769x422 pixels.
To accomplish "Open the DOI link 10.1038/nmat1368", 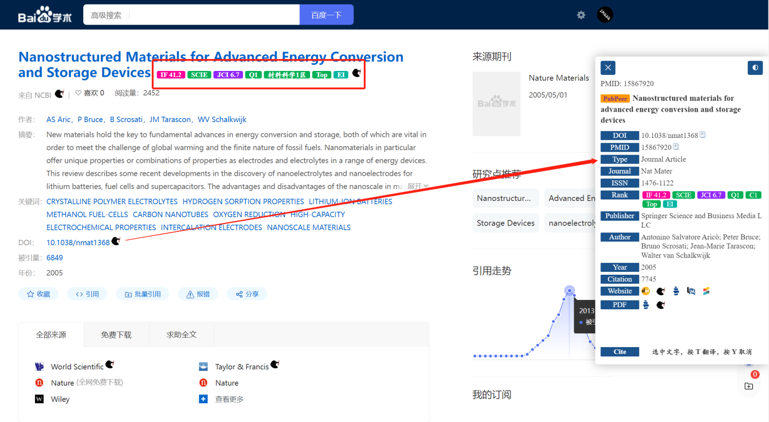I will (78, 243).
